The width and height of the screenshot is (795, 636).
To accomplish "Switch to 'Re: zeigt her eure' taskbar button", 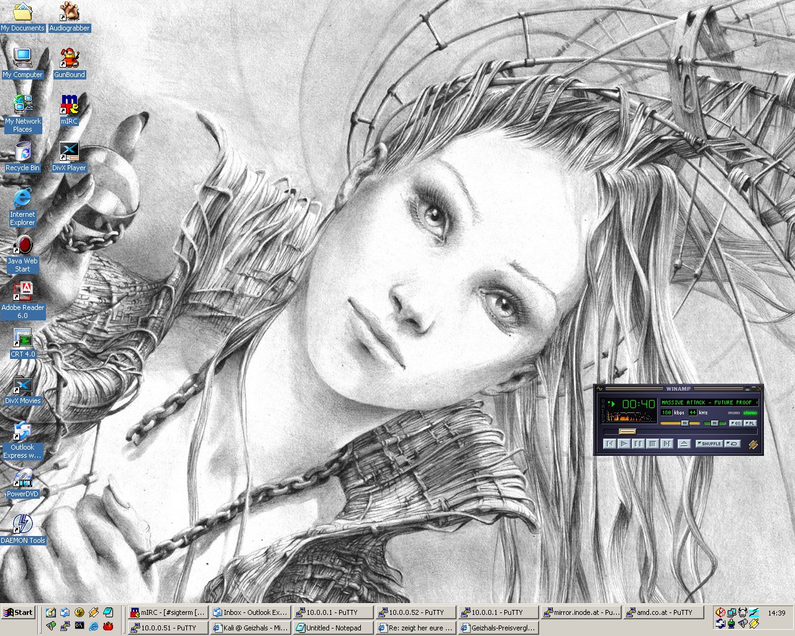I will (x=416, y=628).
